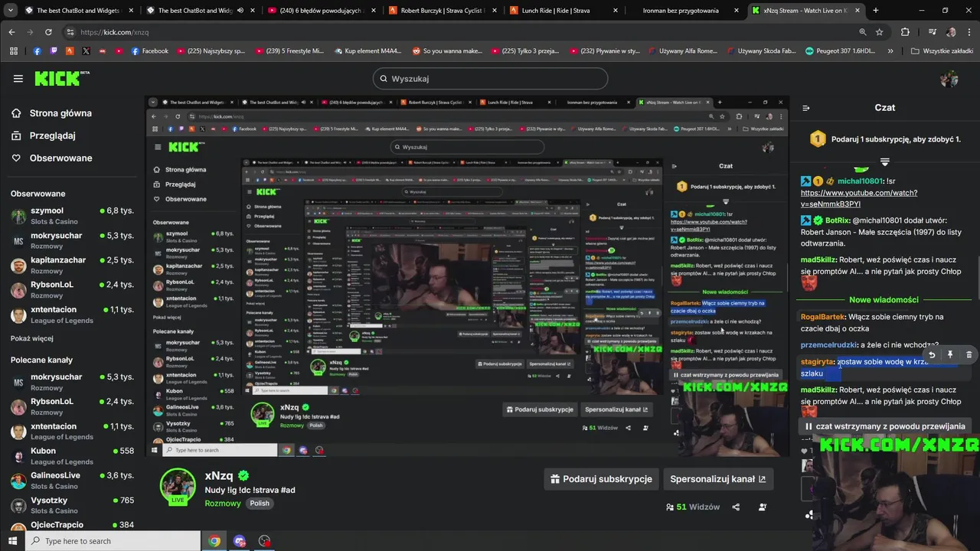Click the Chrome icon in the taskbar

point(214,541)
